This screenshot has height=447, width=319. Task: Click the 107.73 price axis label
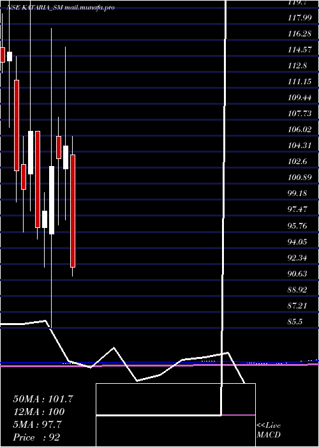(300, 114)
